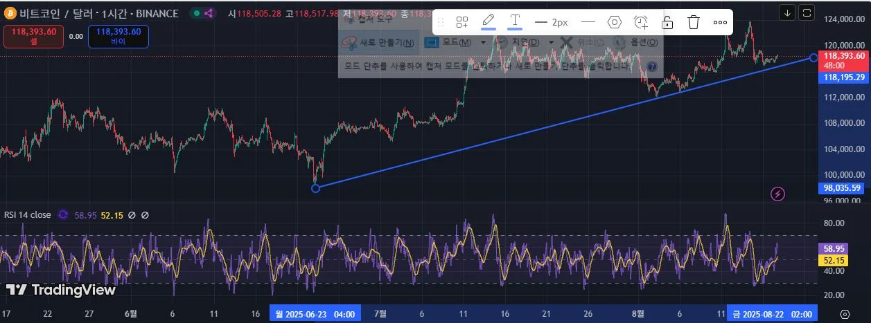Viewport: 871px width, 323px height.
Task: Click the 2025-06-23 04:00 time label
Action: 315,314
